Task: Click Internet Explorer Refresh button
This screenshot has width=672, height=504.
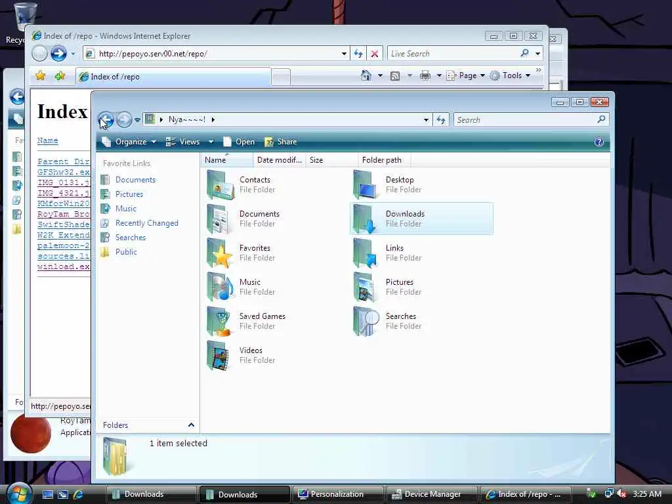Action: coord(358,54)
